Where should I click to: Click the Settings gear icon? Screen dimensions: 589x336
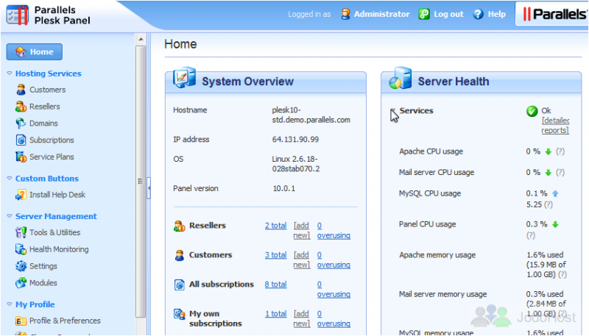(x=21, y=266)
